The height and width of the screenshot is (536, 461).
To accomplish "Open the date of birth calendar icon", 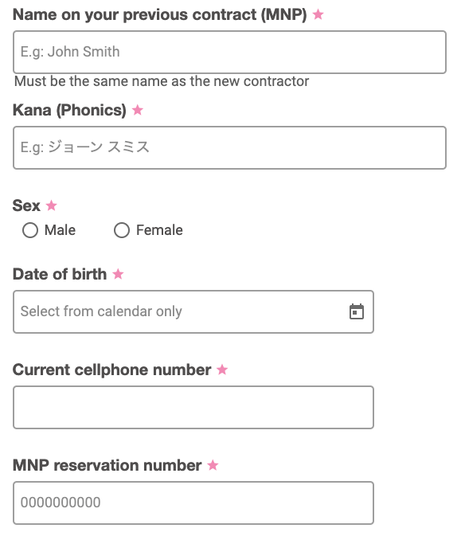I will 357,311.
